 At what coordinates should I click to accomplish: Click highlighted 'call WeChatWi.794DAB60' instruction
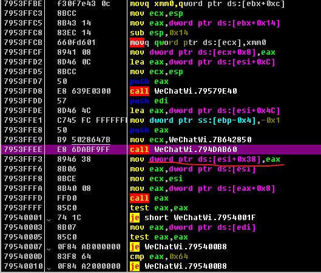(183, 150)
